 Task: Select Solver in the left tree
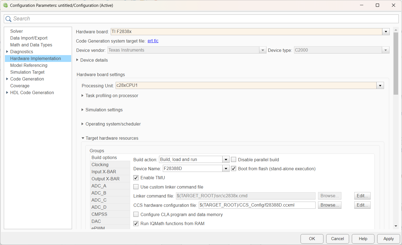tap(17, 31)
